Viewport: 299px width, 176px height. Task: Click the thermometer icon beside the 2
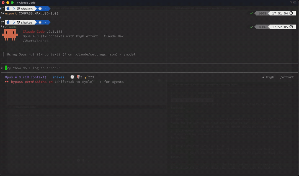pos(78,77)
